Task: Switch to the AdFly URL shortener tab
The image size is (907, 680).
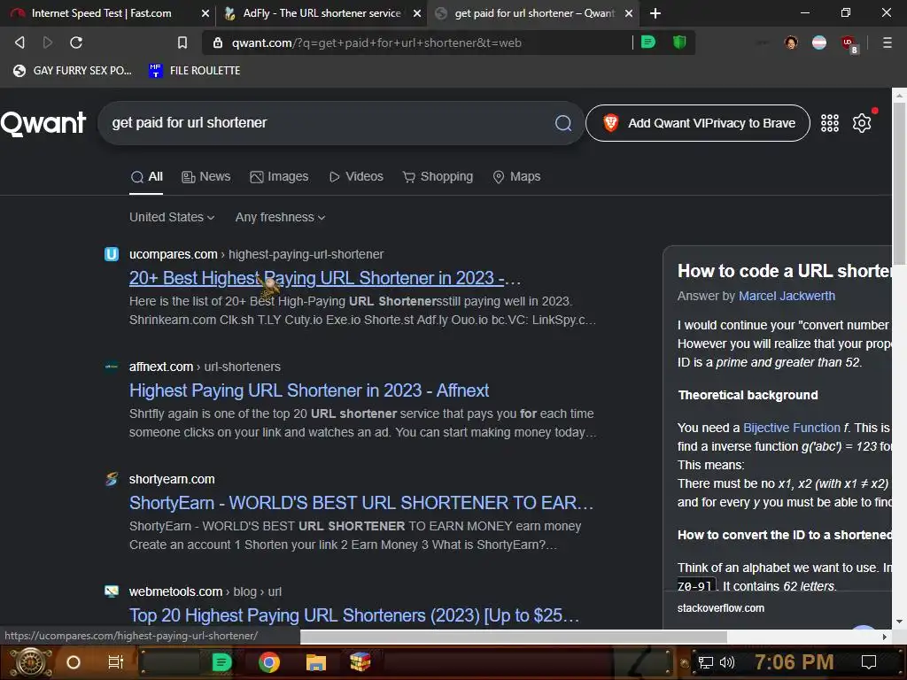Action: tap(322, 12)
